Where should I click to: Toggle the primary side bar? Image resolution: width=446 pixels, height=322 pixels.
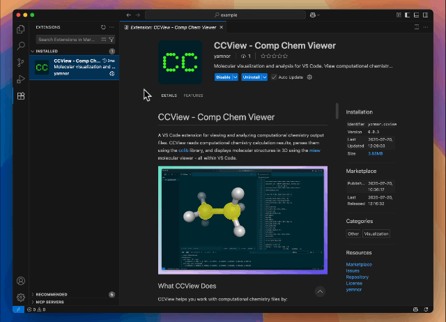click(x=408, y=15)
